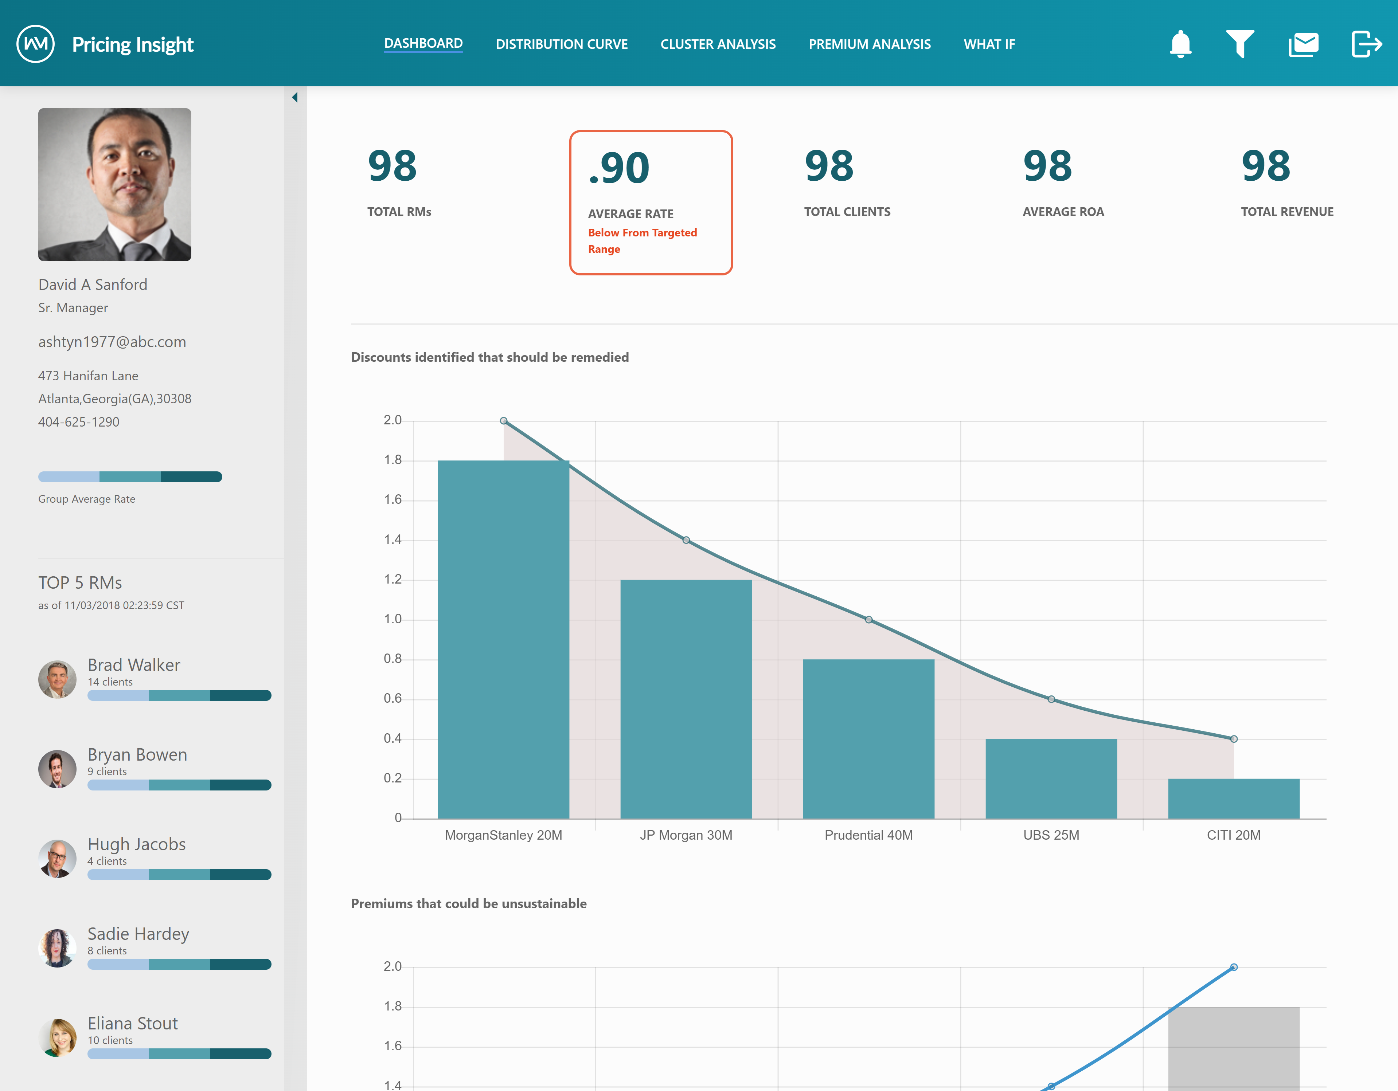The width and height of the screenshot is (1398, 1091).
Task: Click the line point above MorganStanley
Action: click(504, 421)
